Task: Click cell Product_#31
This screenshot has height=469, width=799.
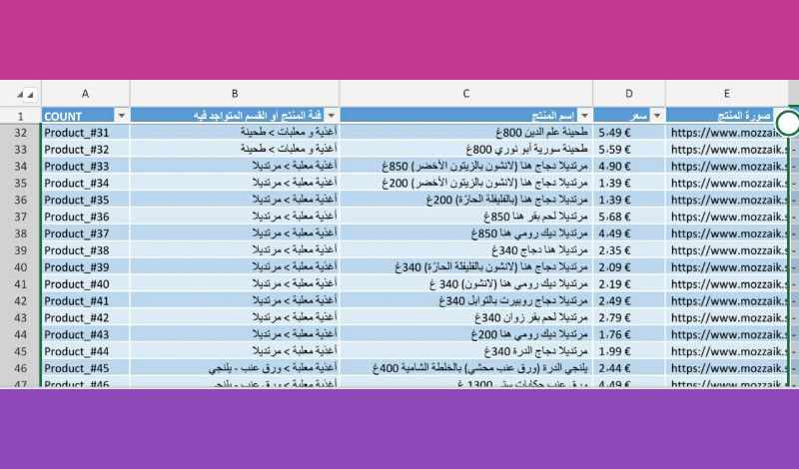Action: pyautogui.click(x=86, y=133)
